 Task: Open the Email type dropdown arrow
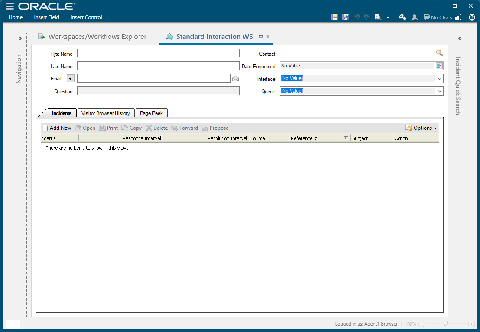pos(71,79)
